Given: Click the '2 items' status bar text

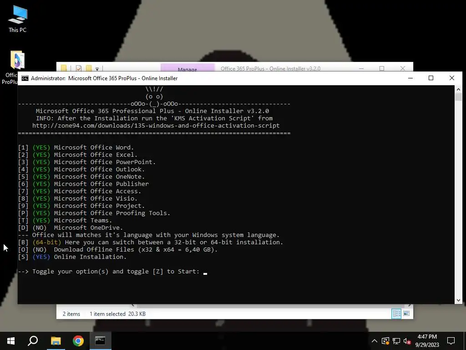Looking at the screenshot, I should (x=71, y=314).
